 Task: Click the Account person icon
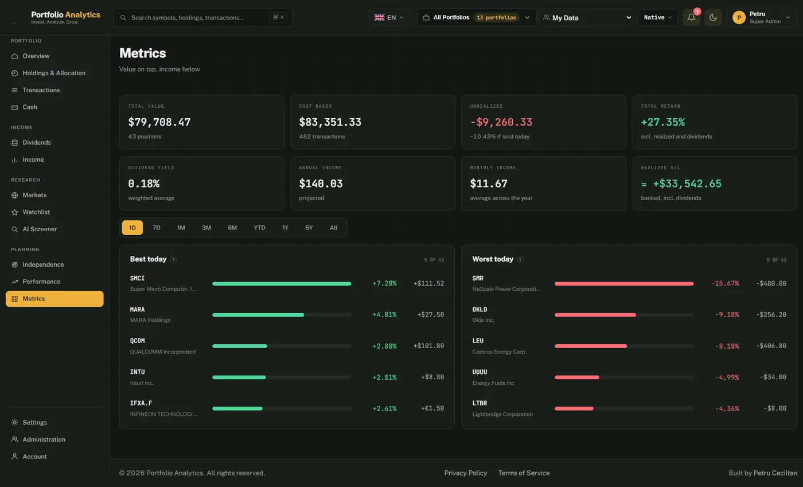tap(15, 457)
